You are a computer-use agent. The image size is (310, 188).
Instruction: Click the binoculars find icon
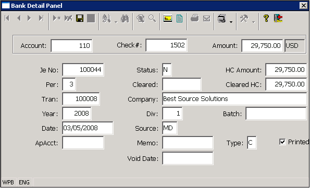(125, 19)
